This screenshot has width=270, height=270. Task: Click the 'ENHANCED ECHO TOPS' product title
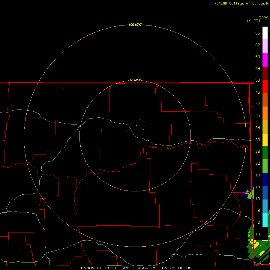point(105,268)
